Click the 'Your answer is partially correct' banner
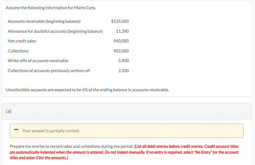 point(127,131)
